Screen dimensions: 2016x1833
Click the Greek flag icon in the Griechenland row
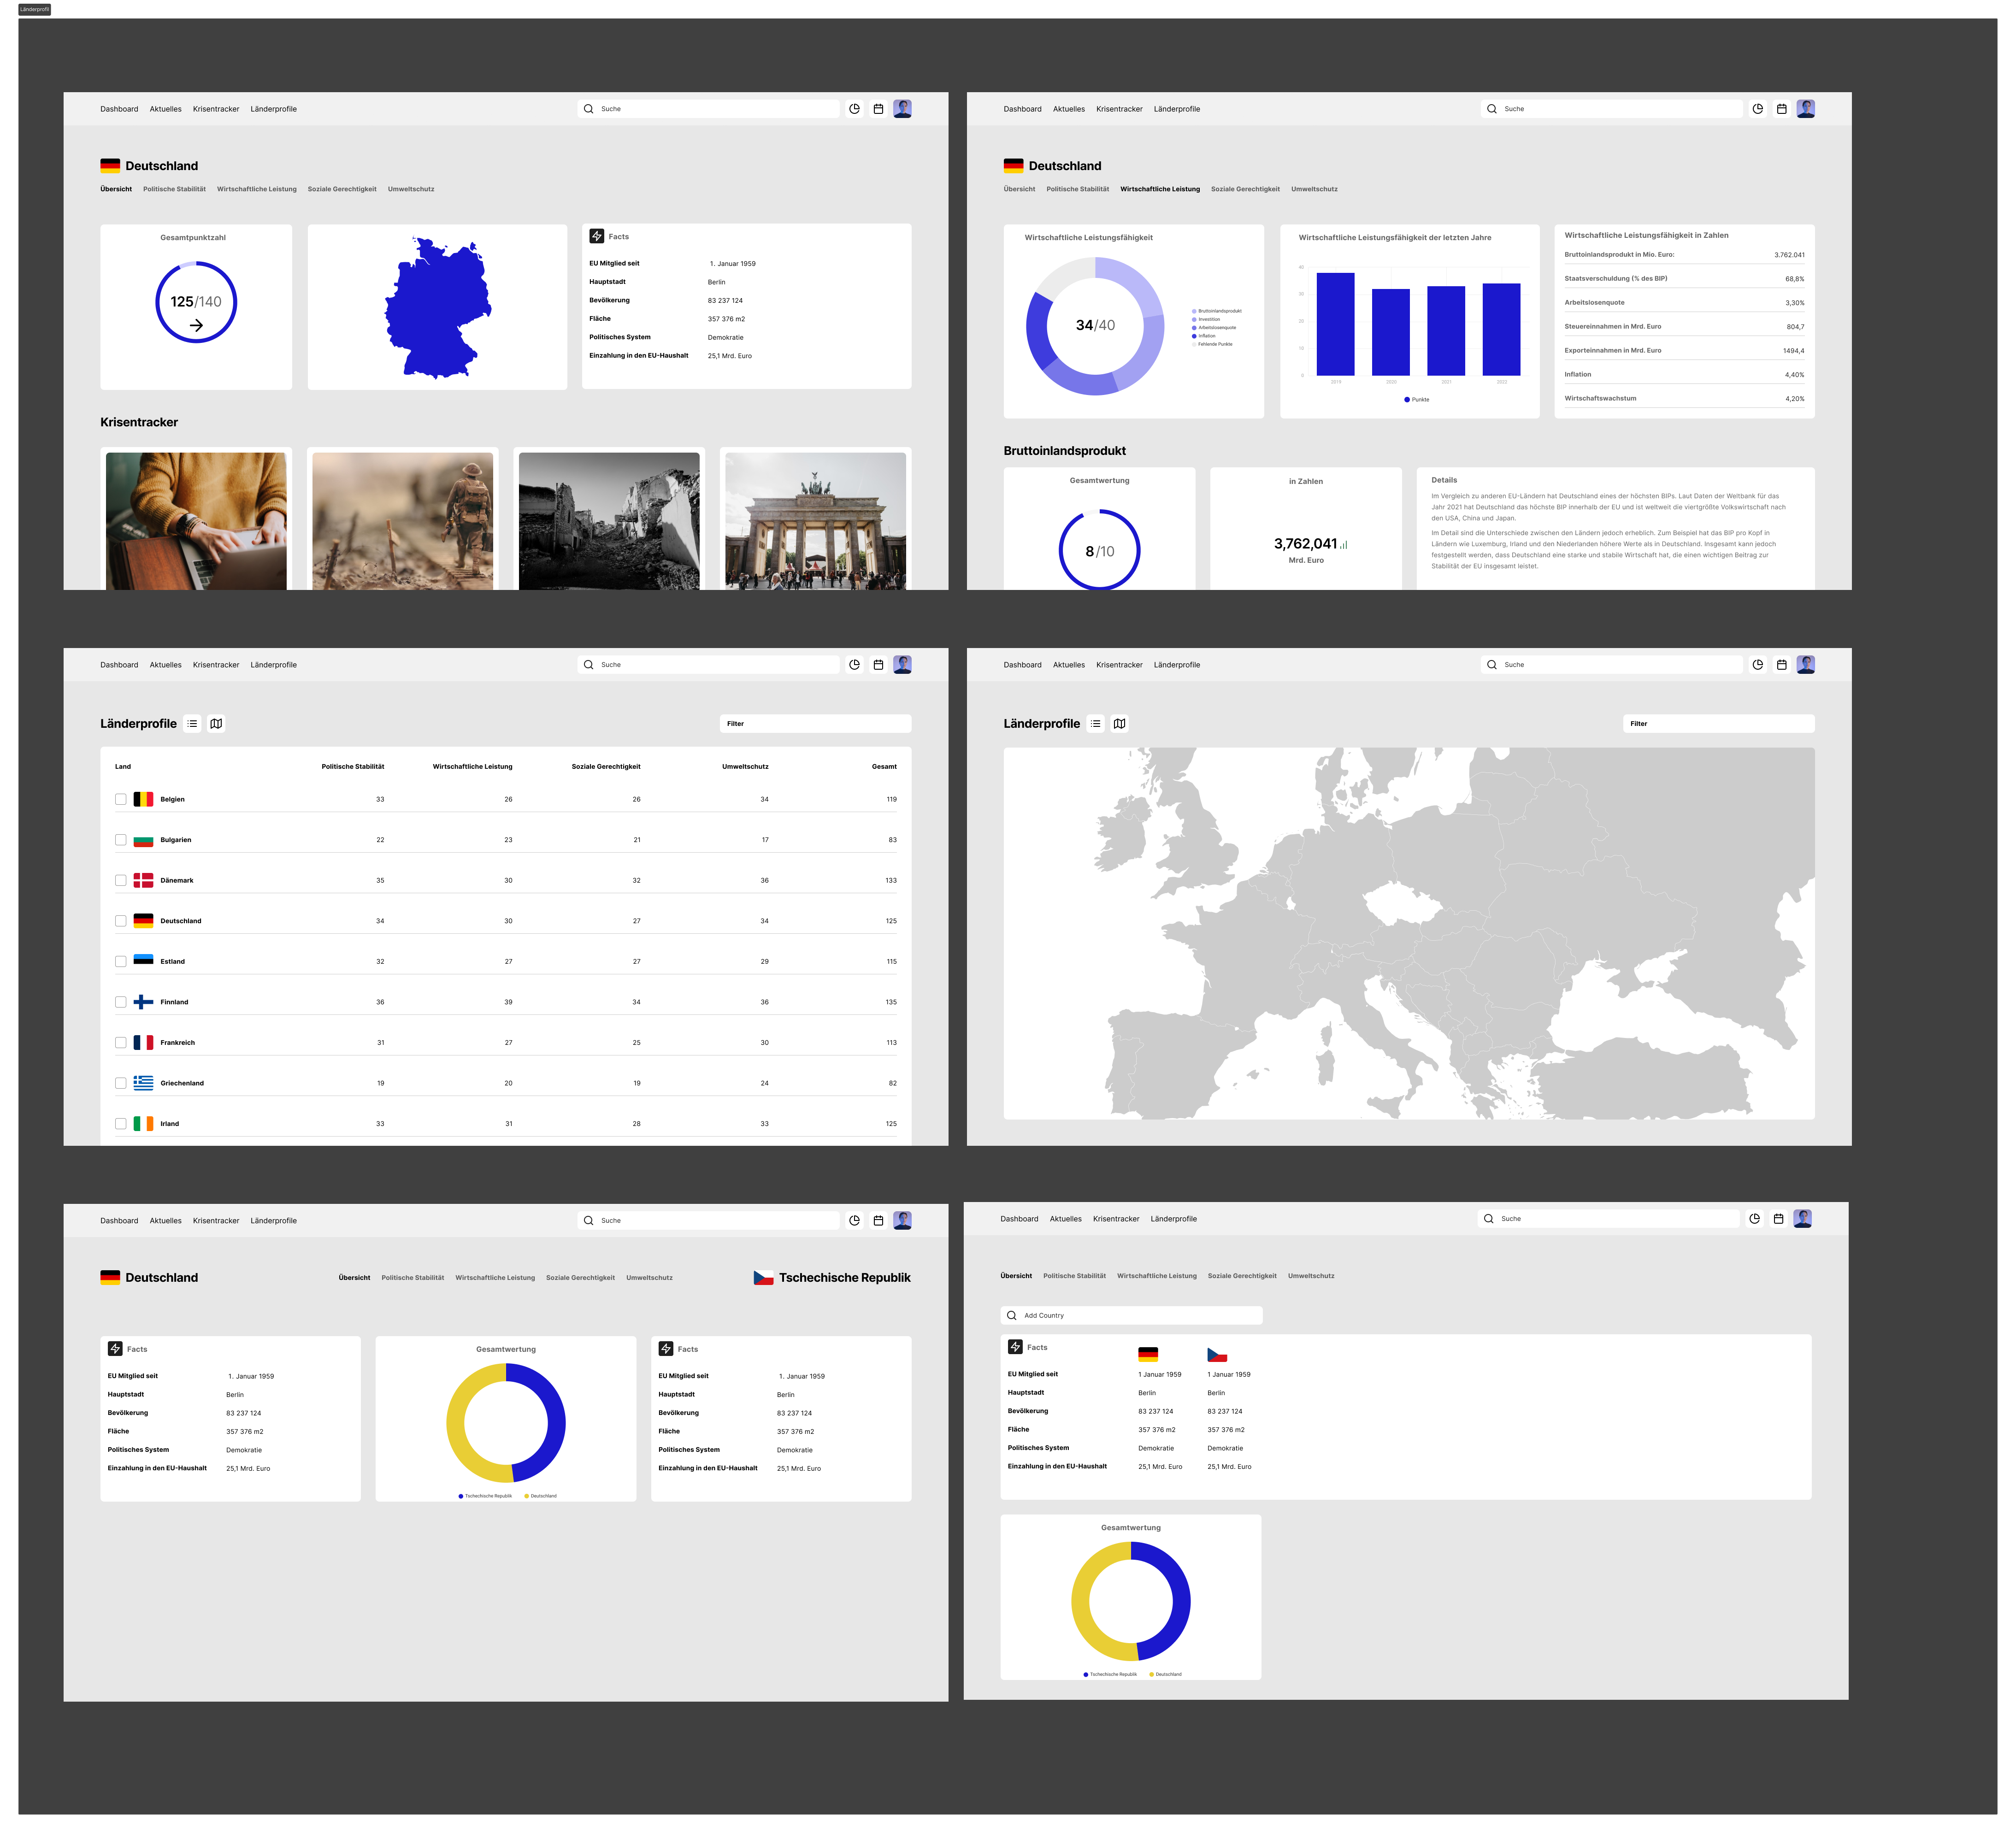pyautogui.click(x=143, y=1082)
